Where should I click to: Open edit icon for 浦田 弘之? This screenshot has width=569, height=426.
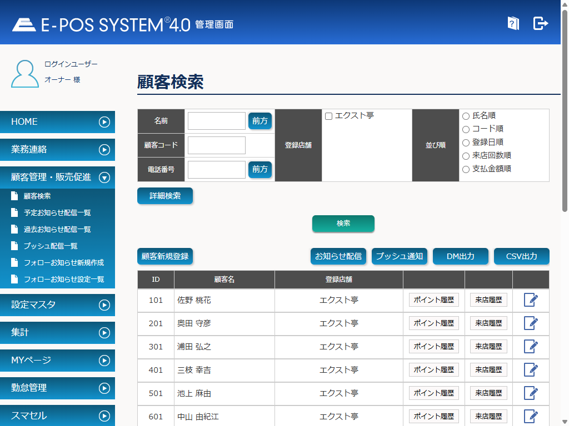[531, 347]
